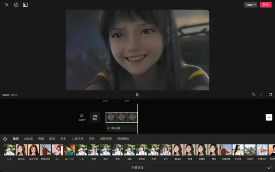Add a new clip with plus button

[x=269, y=117]
